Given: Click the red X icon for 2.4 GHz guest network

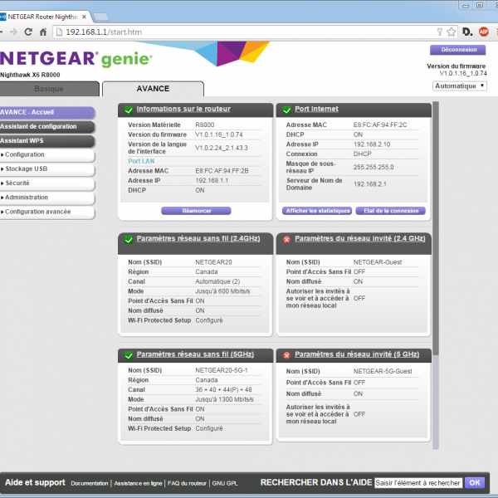Looking at the screenshot, I should (286, 239).
